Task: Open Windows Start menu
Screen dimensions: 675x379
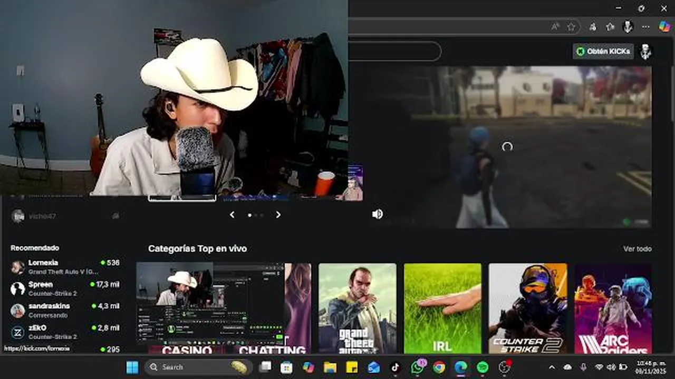Action: click(x=132, y=367)
